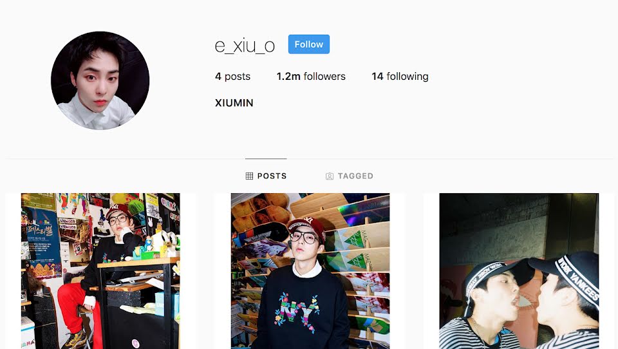Viewport: 618px width, 349px height.
Task: Select the POSTS tab label
Action: (x=272, y=176)
